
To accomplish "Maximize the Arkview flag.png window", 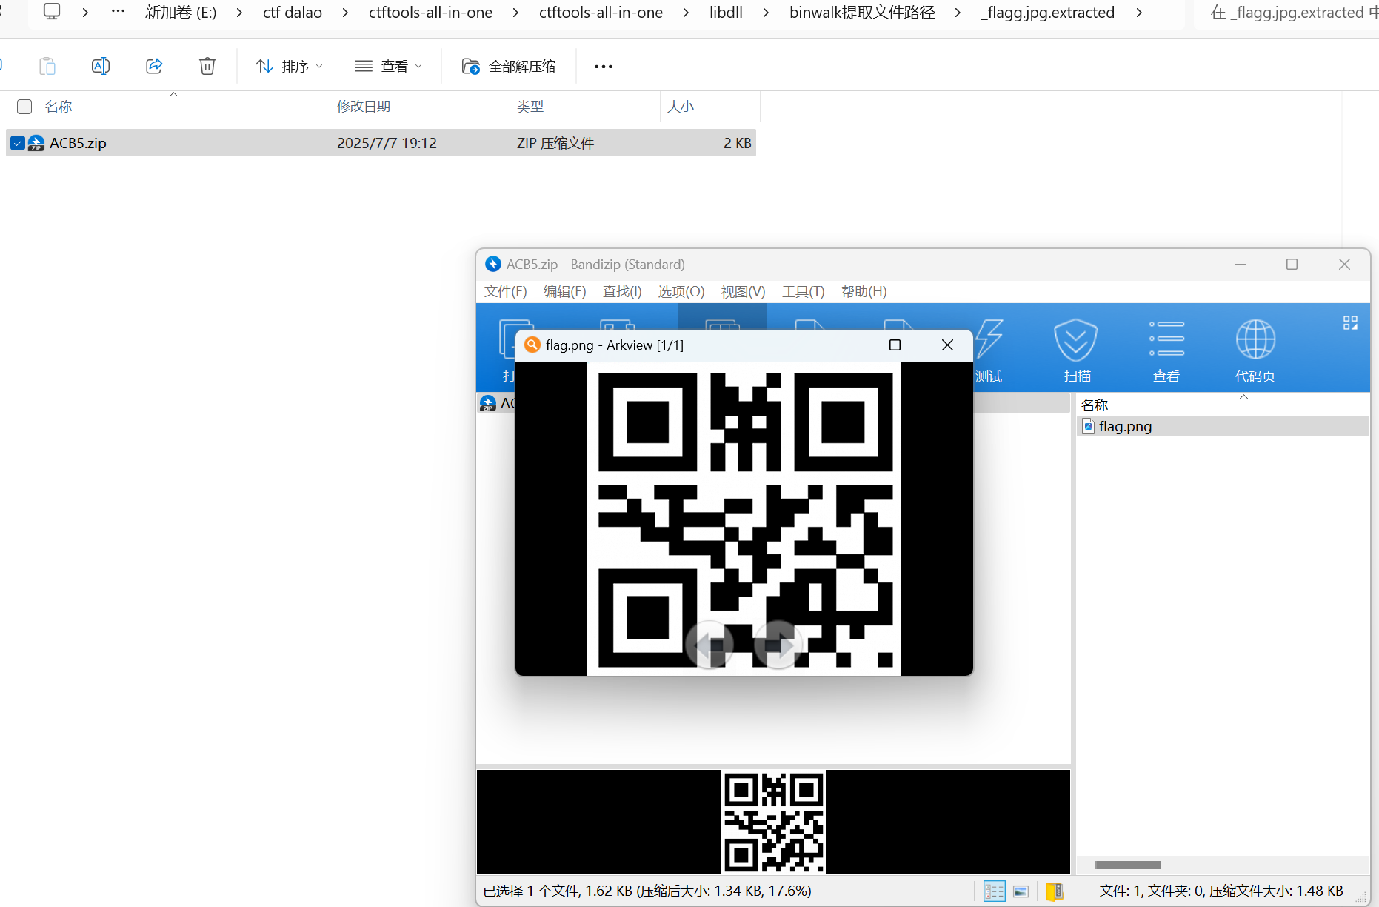I will 895,345.
